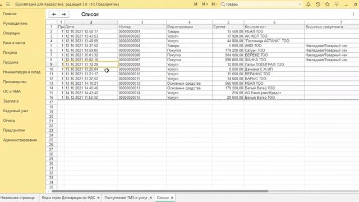
Task: Switch to Начальная страница tab
Action: coord(17,198)
